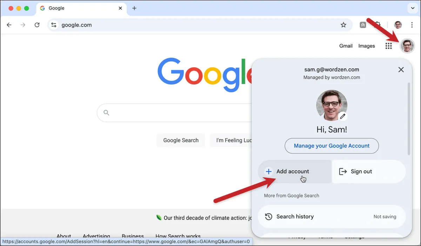
Task: Open site information icon in address bar
Action: pos(54,25)
